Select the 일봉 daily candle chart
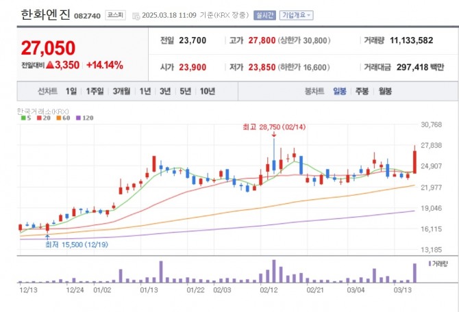 click(340, 91)
